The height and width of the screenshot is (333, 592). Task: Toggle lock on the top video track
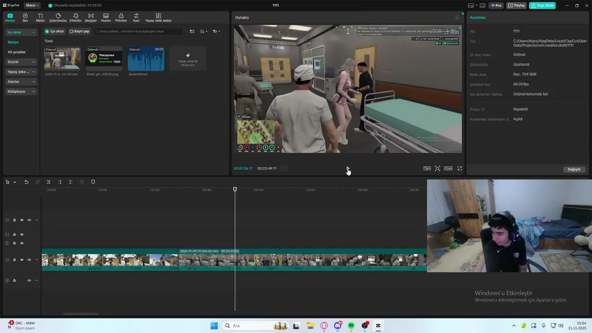(14, 220)
